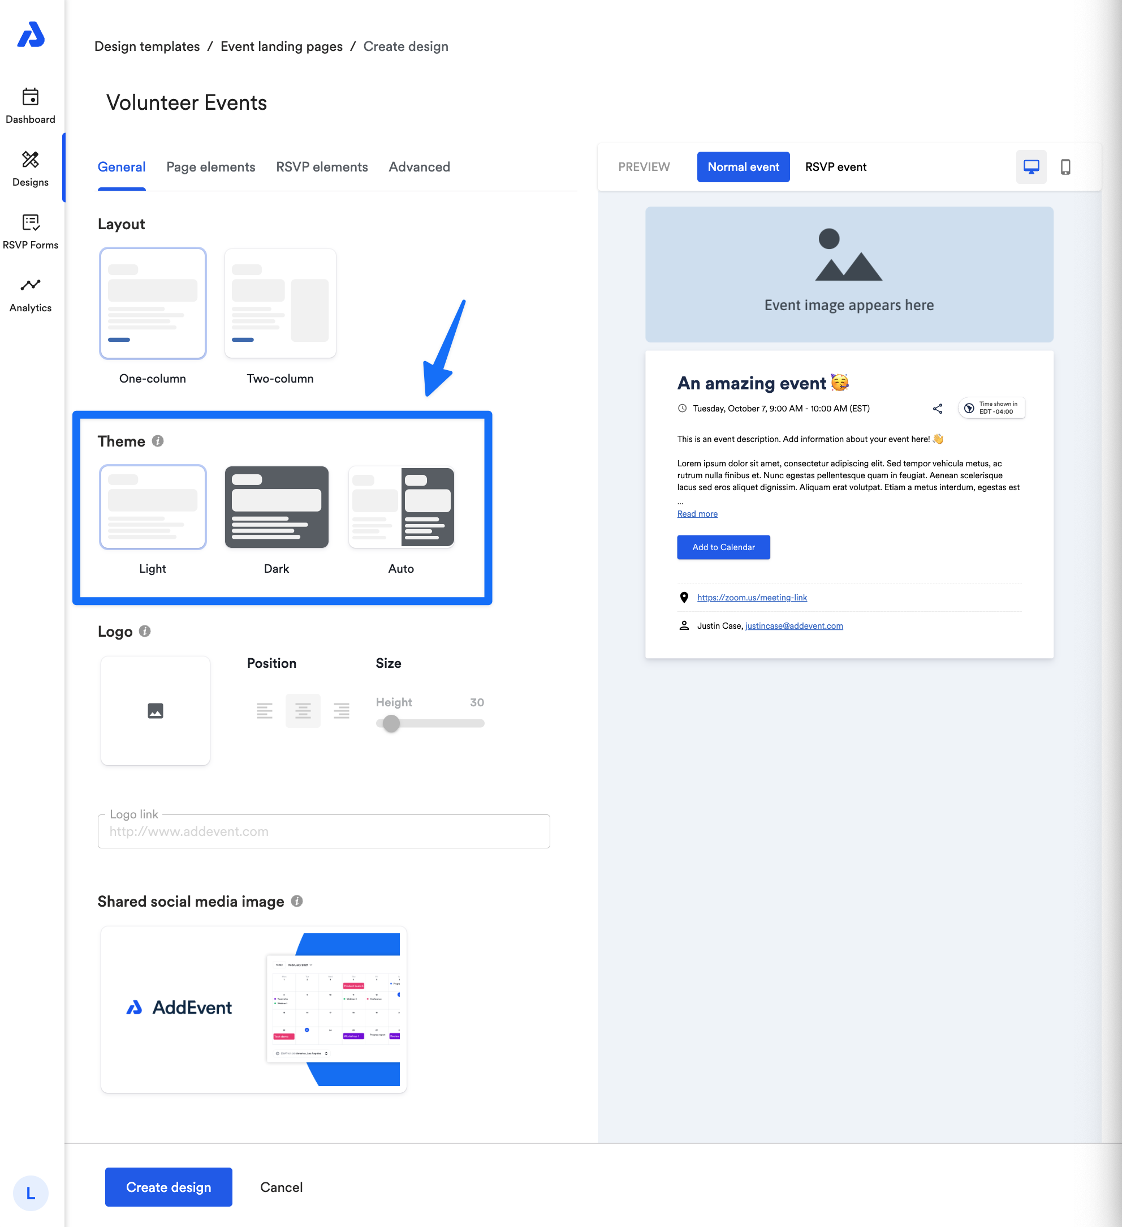Open the Advanced tab
The image size is (1122, 1227).
[419, 167]
